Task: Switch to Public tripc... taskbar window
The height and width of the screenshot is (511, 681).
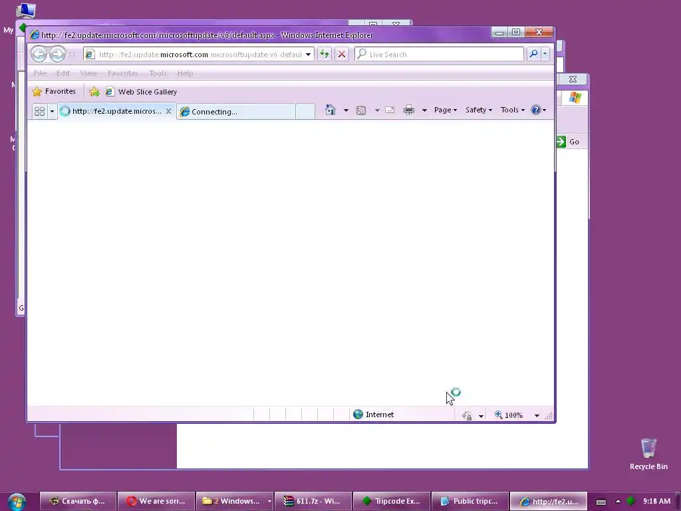Action: click(470, 501)
